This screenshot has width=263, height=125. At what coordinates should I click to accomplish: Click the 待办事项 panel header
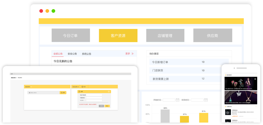click(x=189, y=54)
